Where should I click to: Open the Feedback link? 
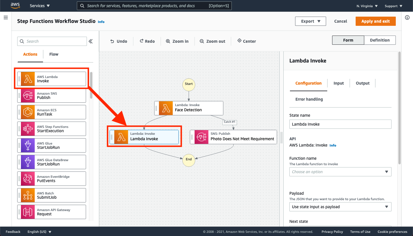13,232
